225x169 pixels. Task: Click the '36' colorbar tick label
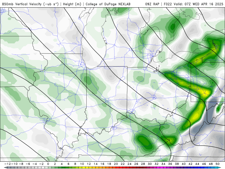[170, 164]
